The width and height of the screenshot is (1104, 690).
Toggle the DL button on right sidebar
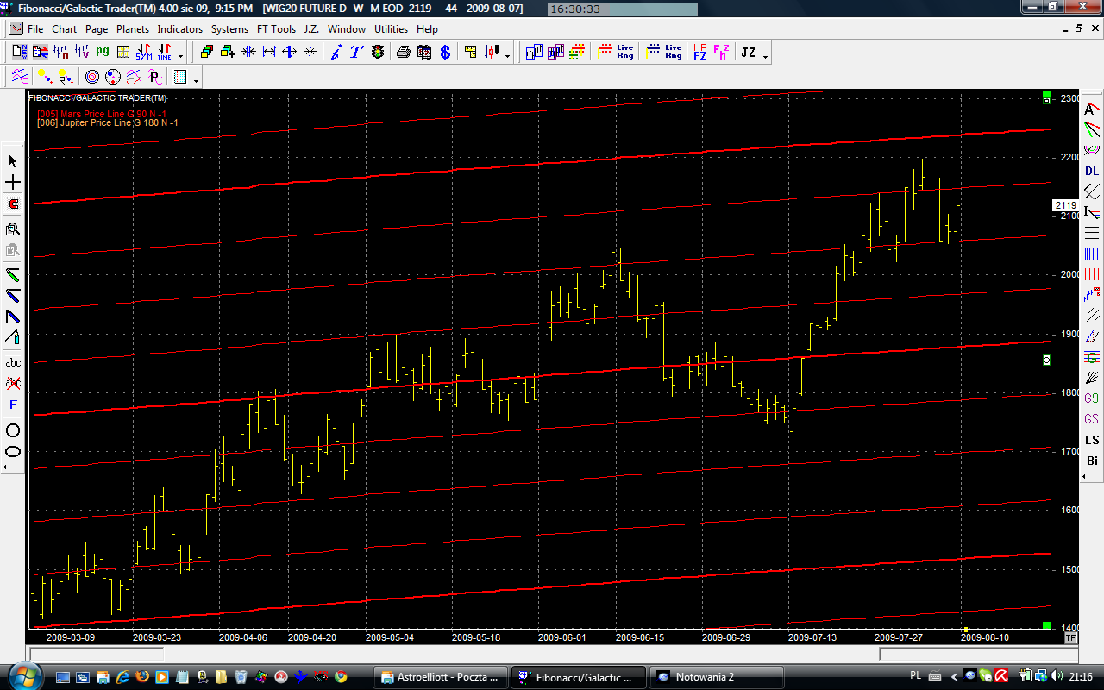(1092, 171)
